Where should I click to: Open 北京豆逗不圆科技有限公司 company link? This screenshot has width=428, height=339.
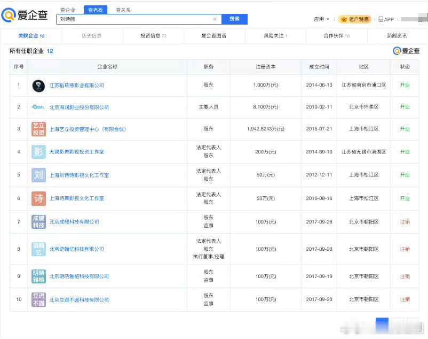pyautogui.click(x=79, y=300)
